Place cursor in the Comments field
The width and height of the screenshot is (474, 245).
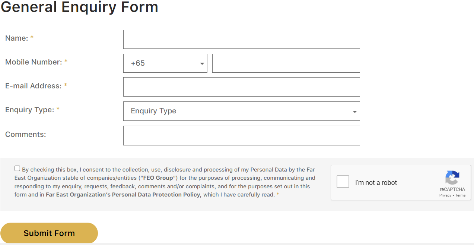click(x=241, y=135)
